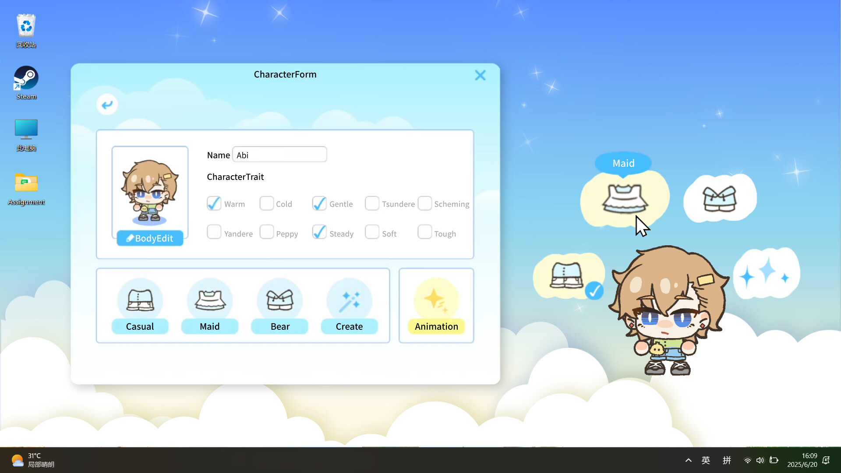Click the Name field containing Abi

(279, 155)
